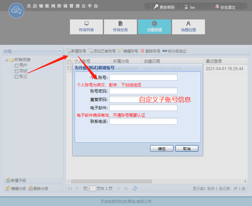
Task: Toggle the first account row checkbox
Action: pyautogui.click(x=69, y=68)
